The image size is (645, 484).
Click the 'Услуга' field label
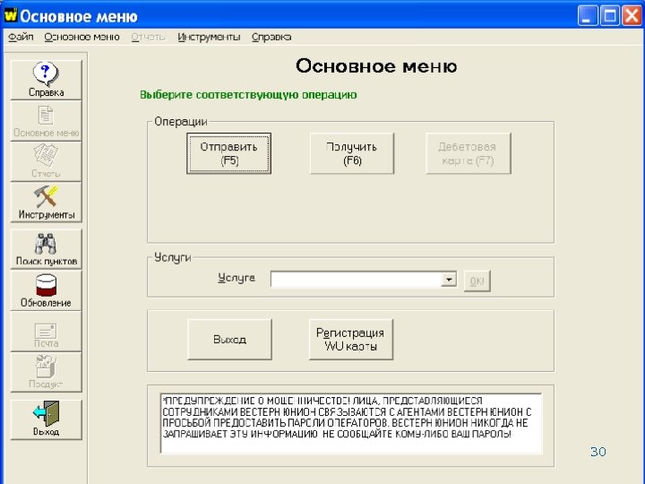click(x=236, y=278)
